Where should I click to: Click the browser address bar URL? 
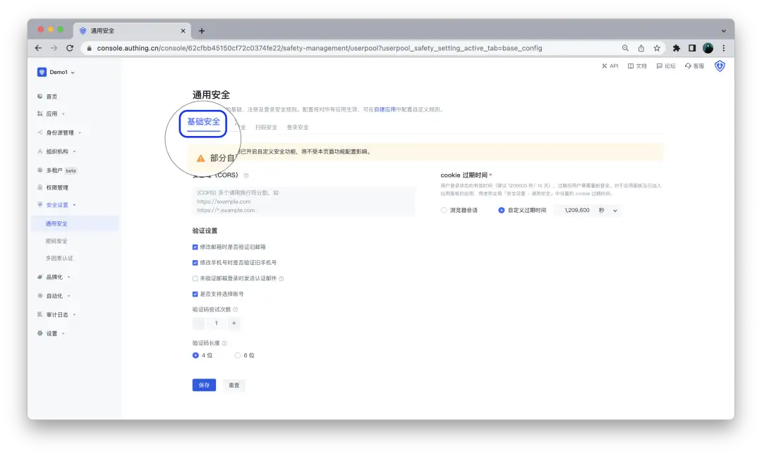pyautogui.click(x=320, y=48)
